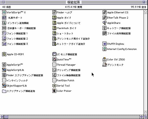Viewport: 148px width, 119px height.
Task: Select the EtherTalk Phase 2 icon
Action: pyautogui.click(x=105, y=18)
